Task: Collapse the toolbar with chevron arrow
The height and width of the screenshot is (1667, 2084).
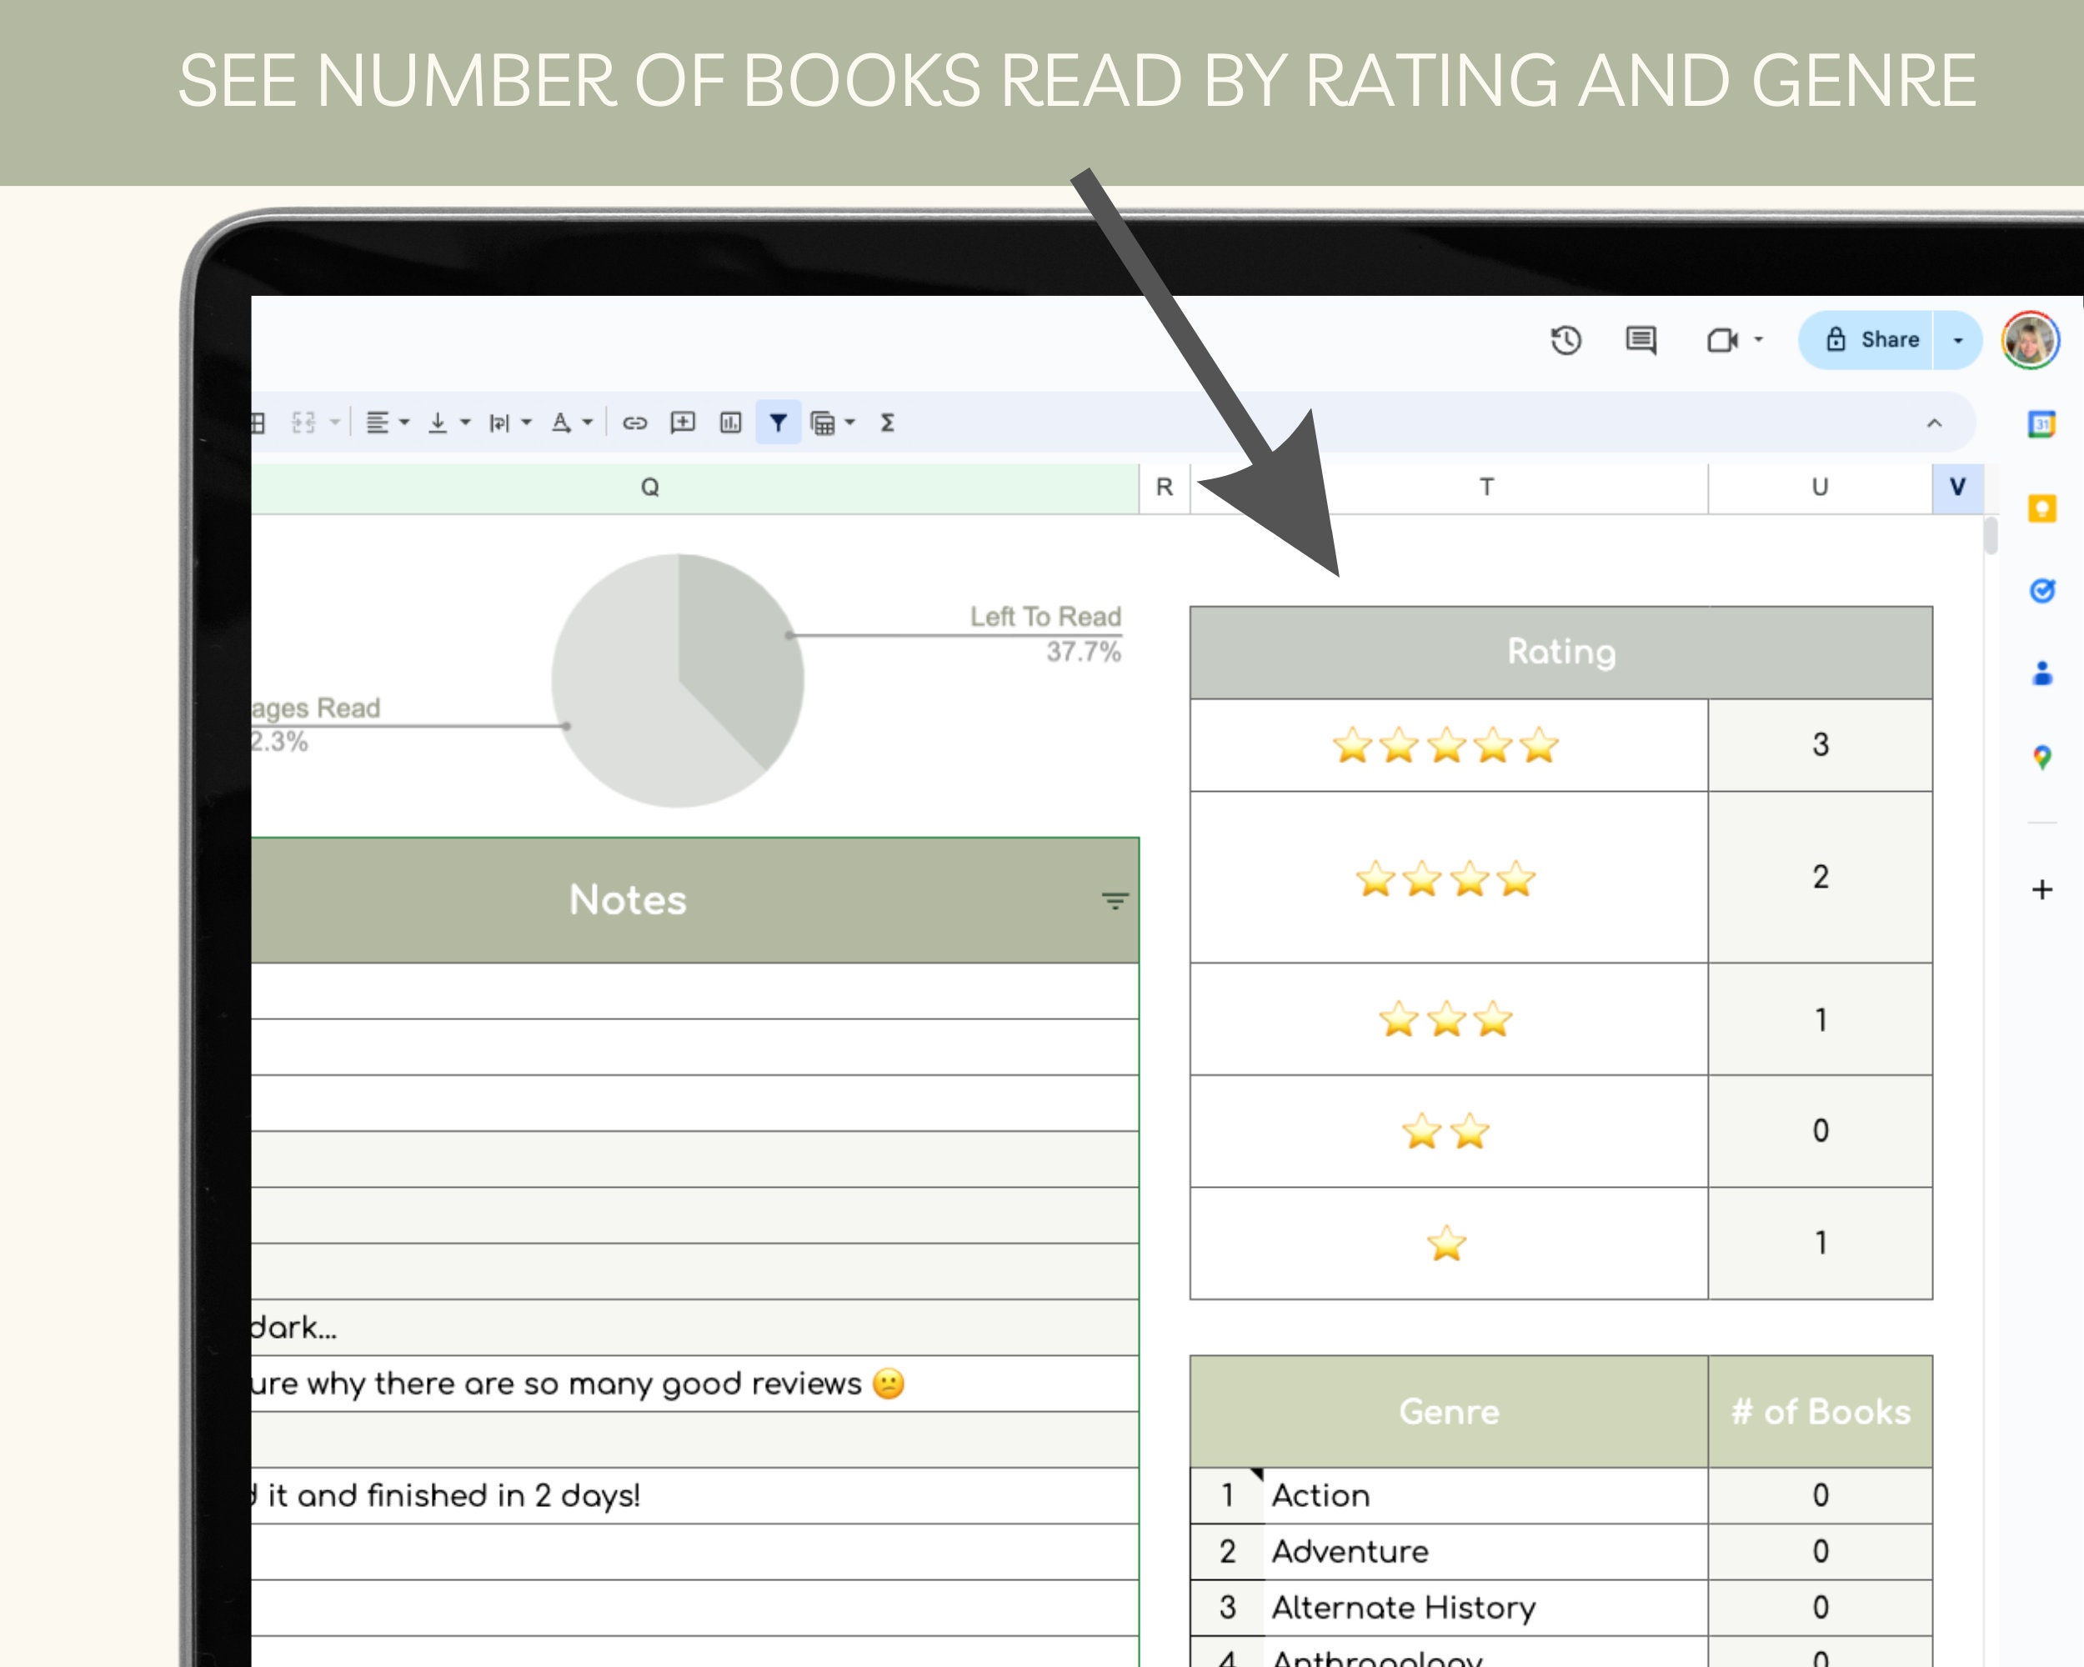Action: [x=1934, y=423]
